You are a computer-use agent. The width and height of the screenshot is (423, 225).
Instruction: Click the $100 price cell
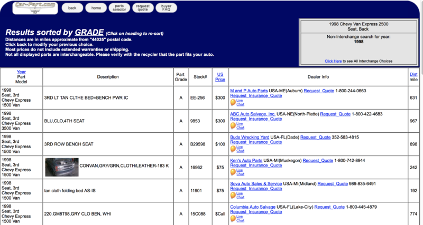coord(220,144)
